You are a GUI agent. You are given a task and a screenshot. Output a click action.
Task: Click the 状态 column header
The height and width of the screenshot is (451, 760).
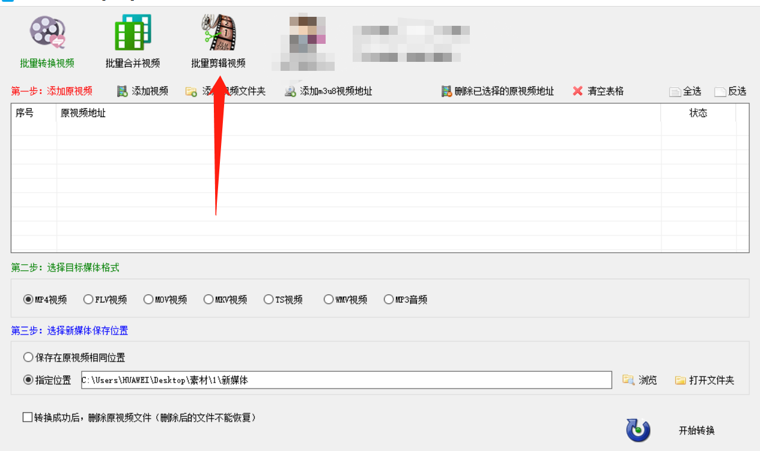698,113
